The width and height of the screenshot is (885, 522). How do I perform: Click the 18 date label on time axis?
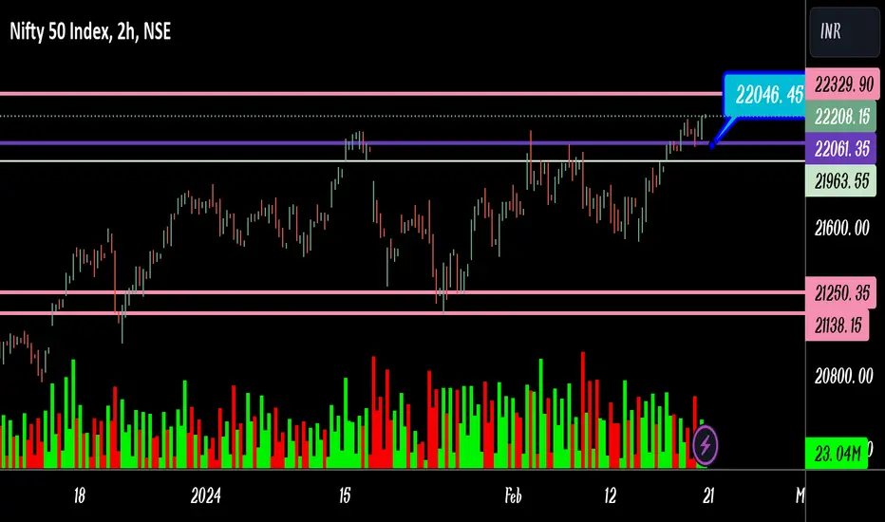79,496
